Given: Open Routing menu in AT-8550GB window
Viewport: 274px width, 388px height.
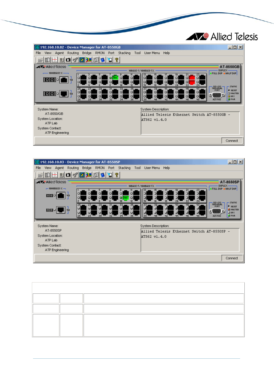Looking at the screenshot, I should pos(73,53).
